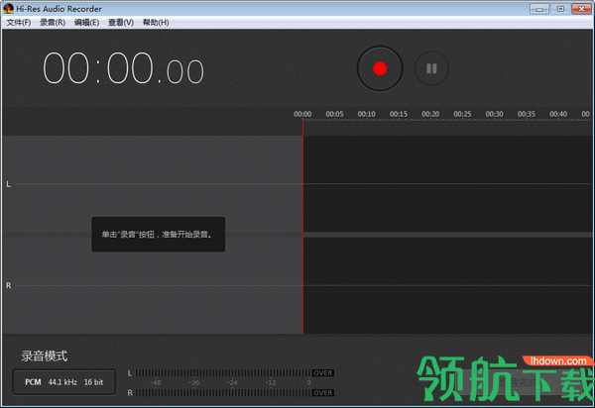
Task: Click the 00:00.00 elapsed time display
Action: [x=124, y=68]
